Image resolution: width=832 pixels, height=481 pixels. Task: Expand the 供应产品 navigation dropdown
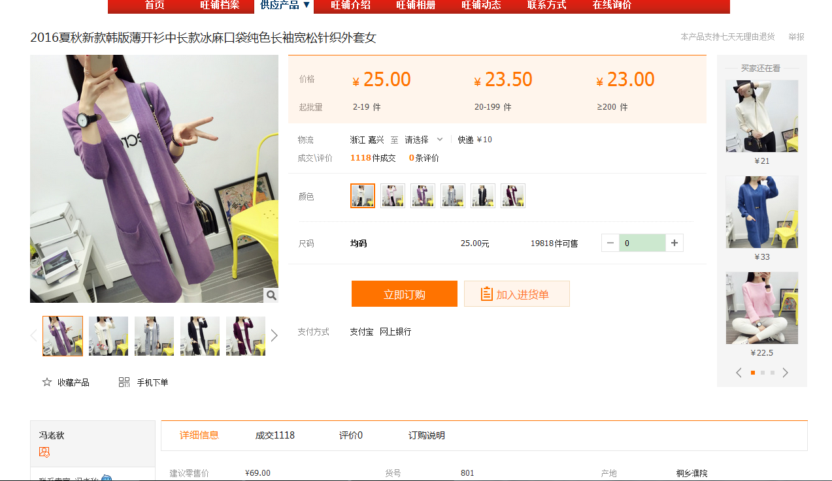tap(285, 5)
